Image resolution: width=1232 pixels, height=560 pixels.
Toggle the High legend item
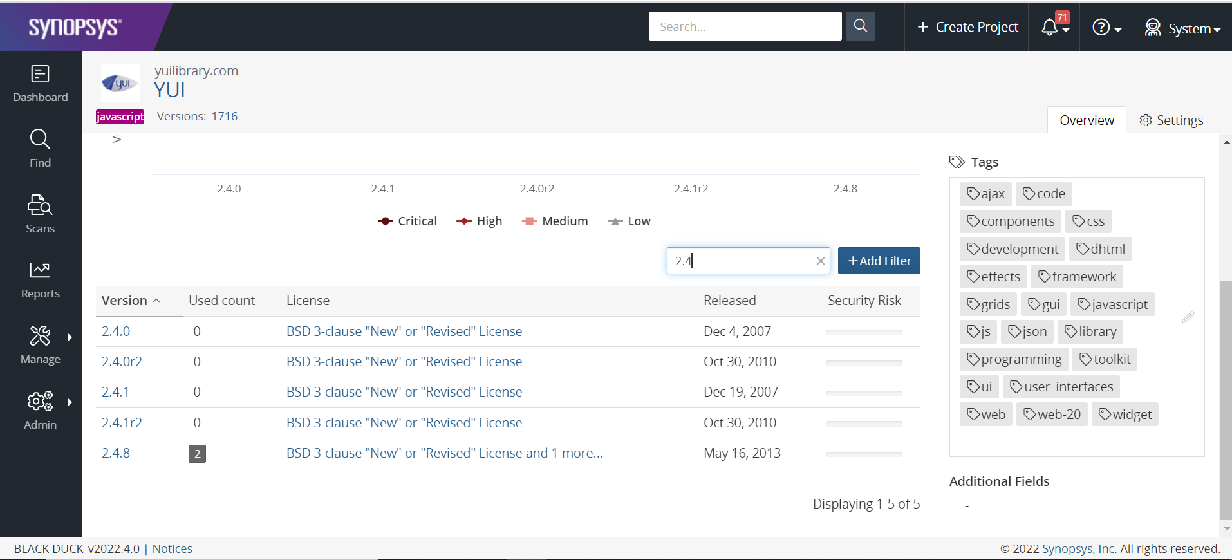point(479,221)
